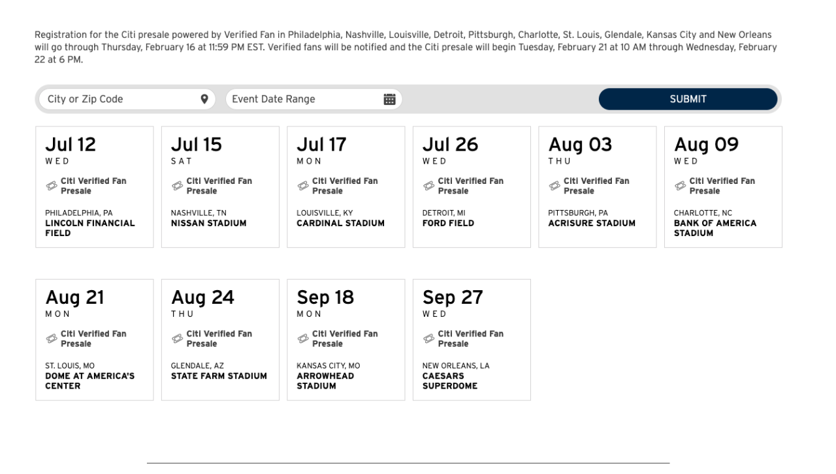Click Caesars Superdome venue name
Viewport: 836px width, 474px height.
pos(450,381)
